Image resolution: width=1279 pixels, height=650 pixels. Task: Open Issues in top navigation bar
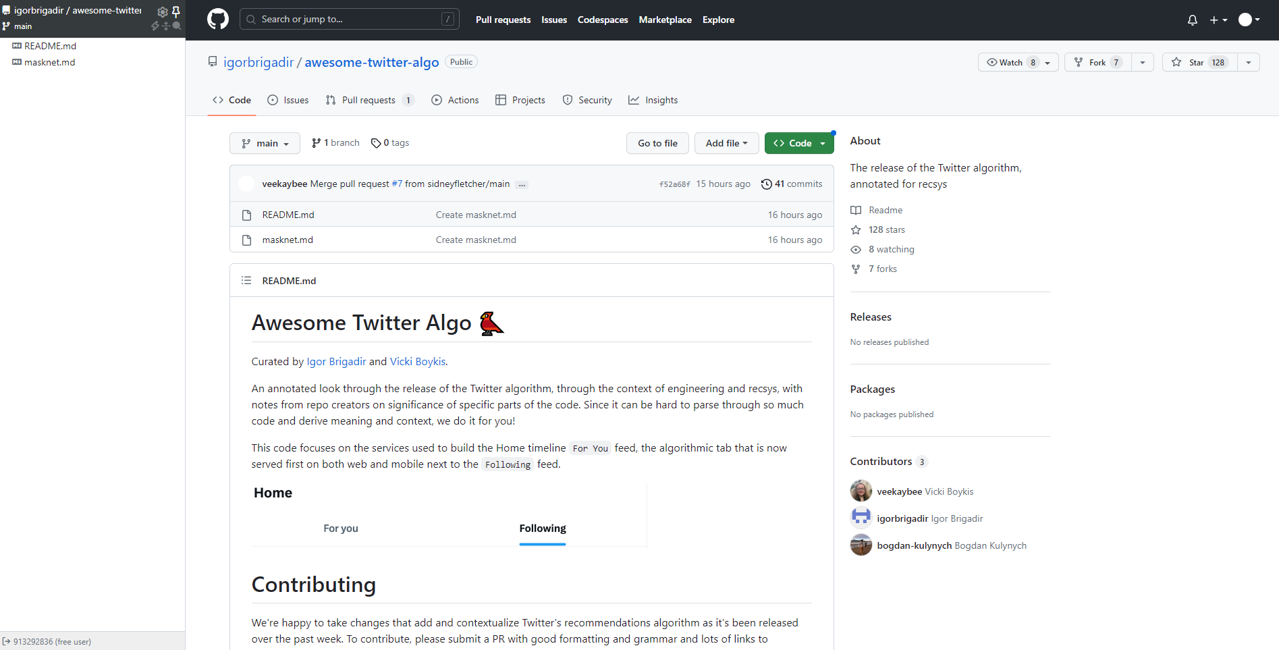[x=554, y=20]
